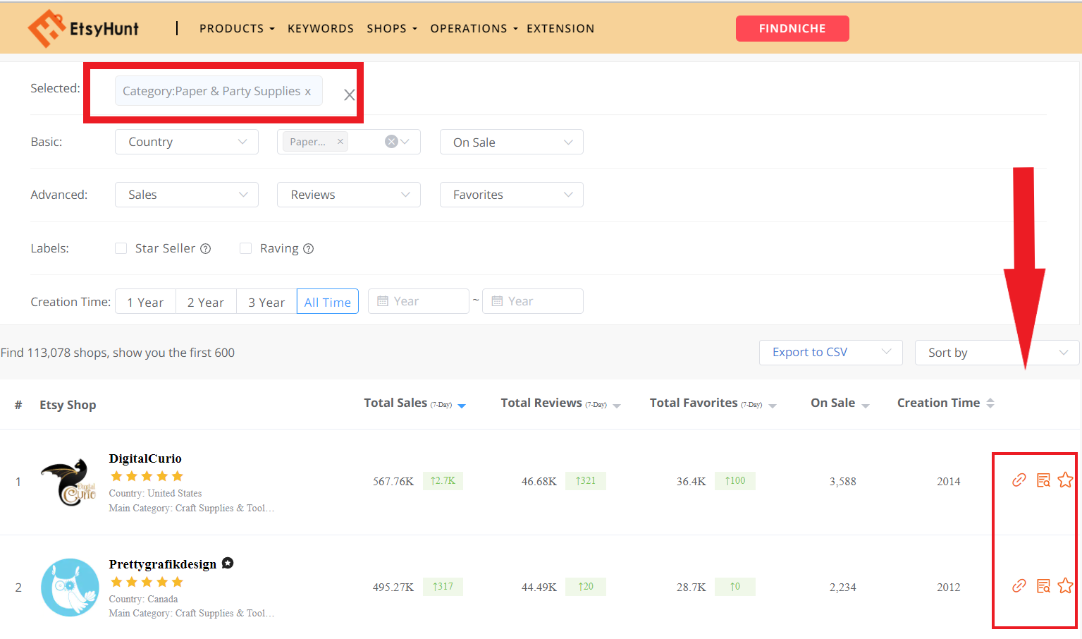Viewport: 1082px width, 639px height.
Task: Remove the Paper tag in category box
Action: 340,141
